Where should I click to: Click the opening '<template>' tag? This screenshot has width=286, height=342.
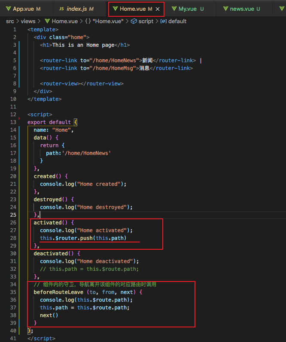43,30
